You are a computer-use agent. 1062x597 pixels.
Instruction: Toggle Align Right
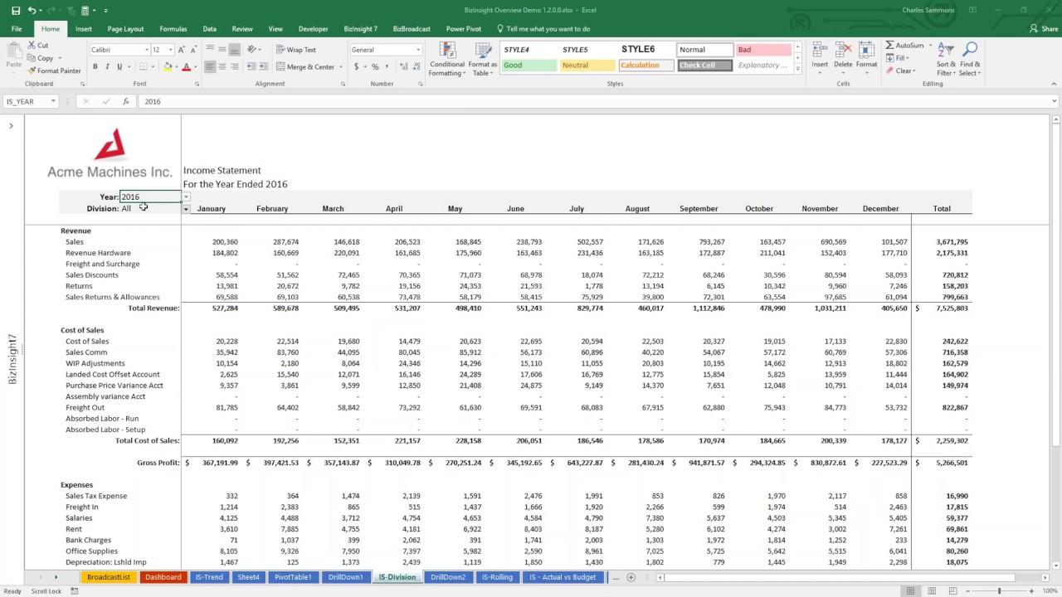(235, 66)
